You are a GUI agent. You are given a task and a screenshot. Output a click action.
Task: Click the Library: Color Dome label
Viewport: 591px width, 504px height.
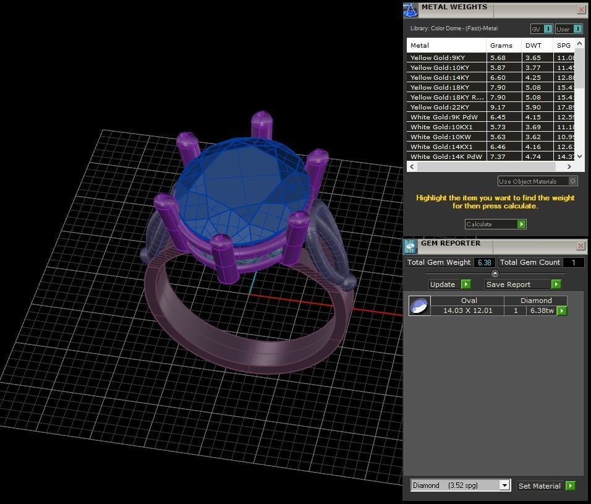(x=454, y=28)
